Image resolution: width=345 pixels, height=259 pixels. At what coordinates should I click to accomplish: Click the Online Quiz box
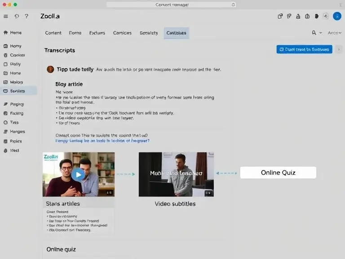point(278,173)
